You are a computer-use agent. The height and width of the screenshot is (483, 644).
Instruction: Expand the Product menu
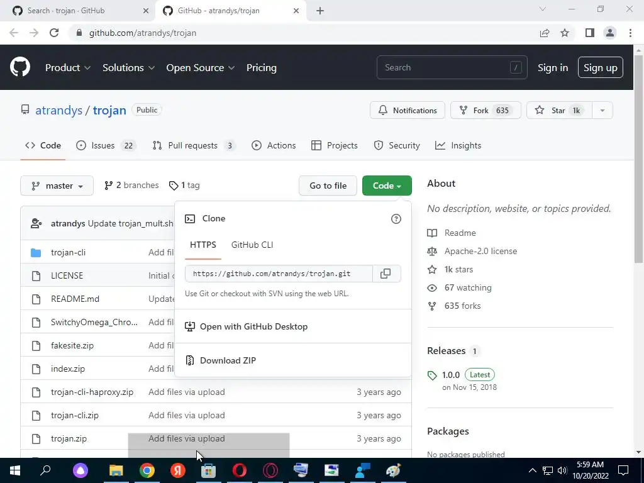click(x=68, y=68)
